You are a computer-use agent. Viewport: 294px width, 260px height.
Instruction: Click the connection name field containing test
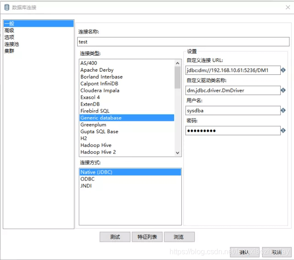(182, 41)
